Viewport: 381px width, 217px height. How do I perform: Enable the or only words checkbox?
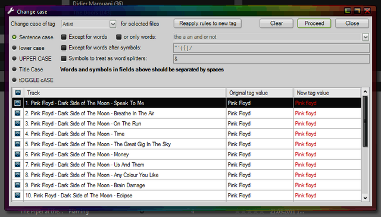(118, 37)
